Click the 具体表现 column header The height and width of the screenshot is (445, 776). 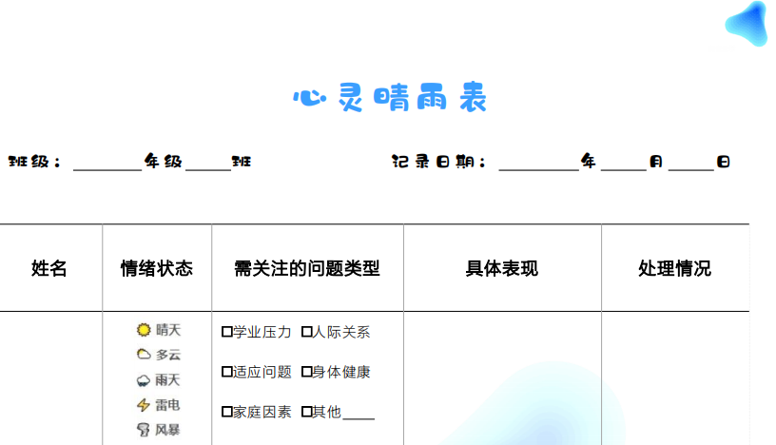(501, 268)
